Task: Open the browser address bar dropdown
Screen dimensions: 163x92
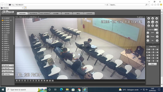Action: pyautogui.click(x=105, y=5)
